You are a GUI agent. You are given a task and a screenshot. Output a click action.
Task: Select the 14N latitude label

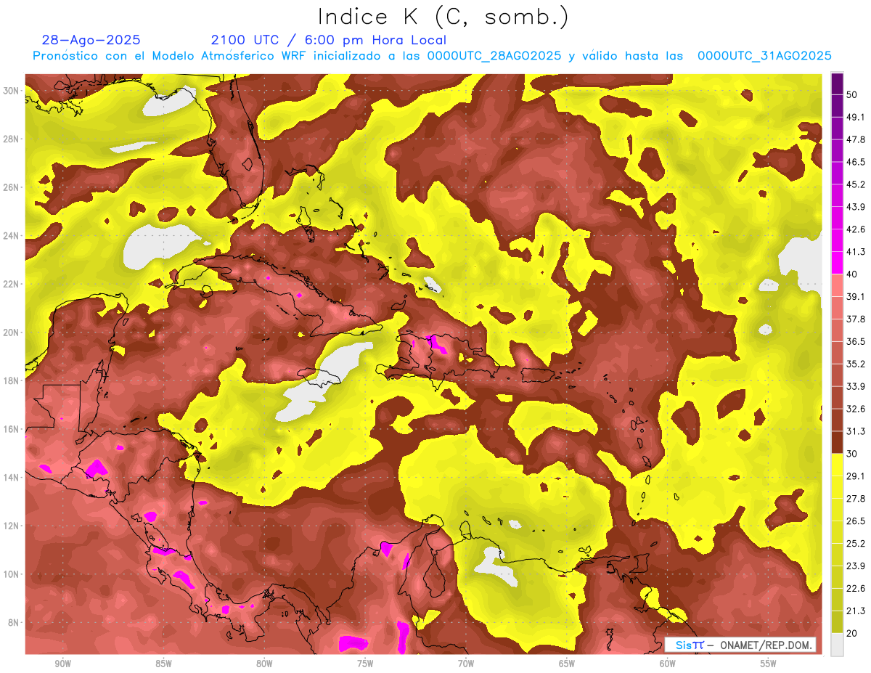pos(11,477)
